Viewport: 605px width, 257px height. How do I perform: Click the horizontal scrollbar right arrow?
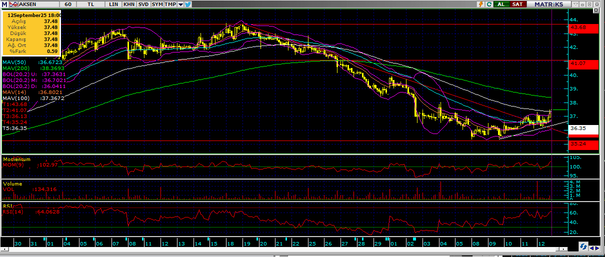click(x=597, y=247)
